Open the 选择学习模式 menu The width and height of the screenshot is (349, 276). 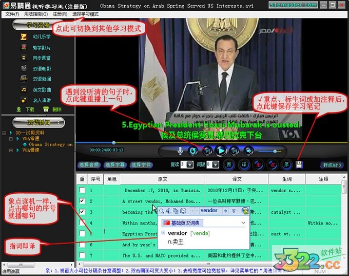pos(85,14)
